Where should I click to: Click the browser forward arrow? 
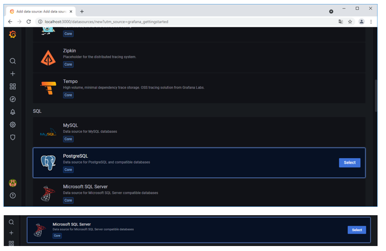(x=19, y=22)
